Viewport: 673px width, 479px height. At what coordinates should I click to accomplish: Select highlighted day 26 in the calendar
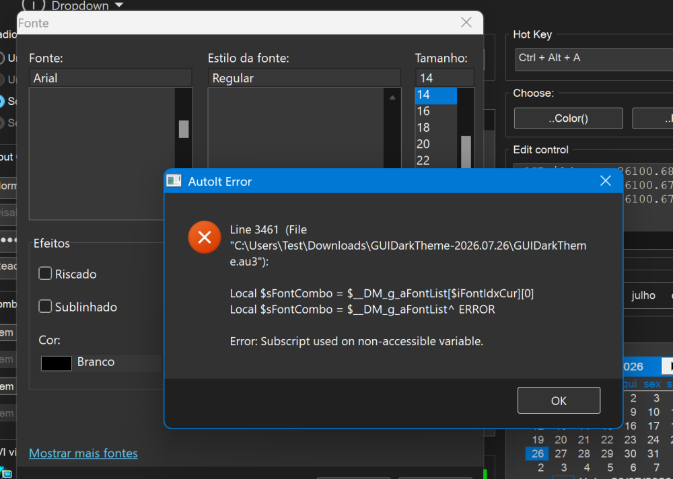(537, 453)
